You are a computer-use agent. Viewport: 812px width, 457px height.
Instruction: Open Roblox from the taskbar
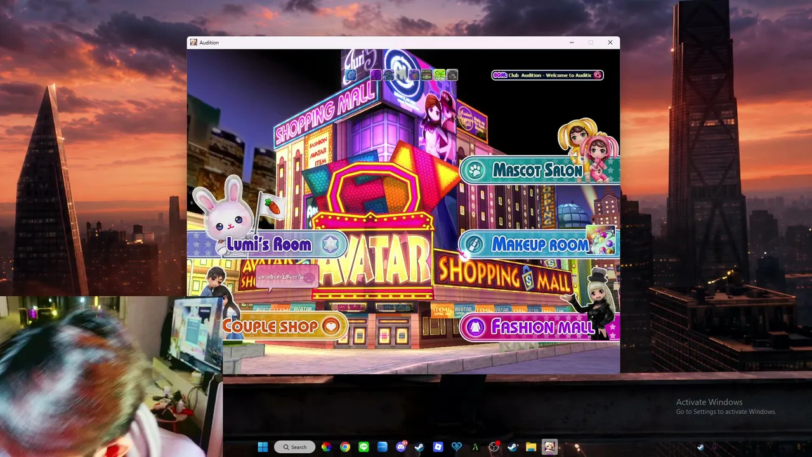[x=438, y=447]
